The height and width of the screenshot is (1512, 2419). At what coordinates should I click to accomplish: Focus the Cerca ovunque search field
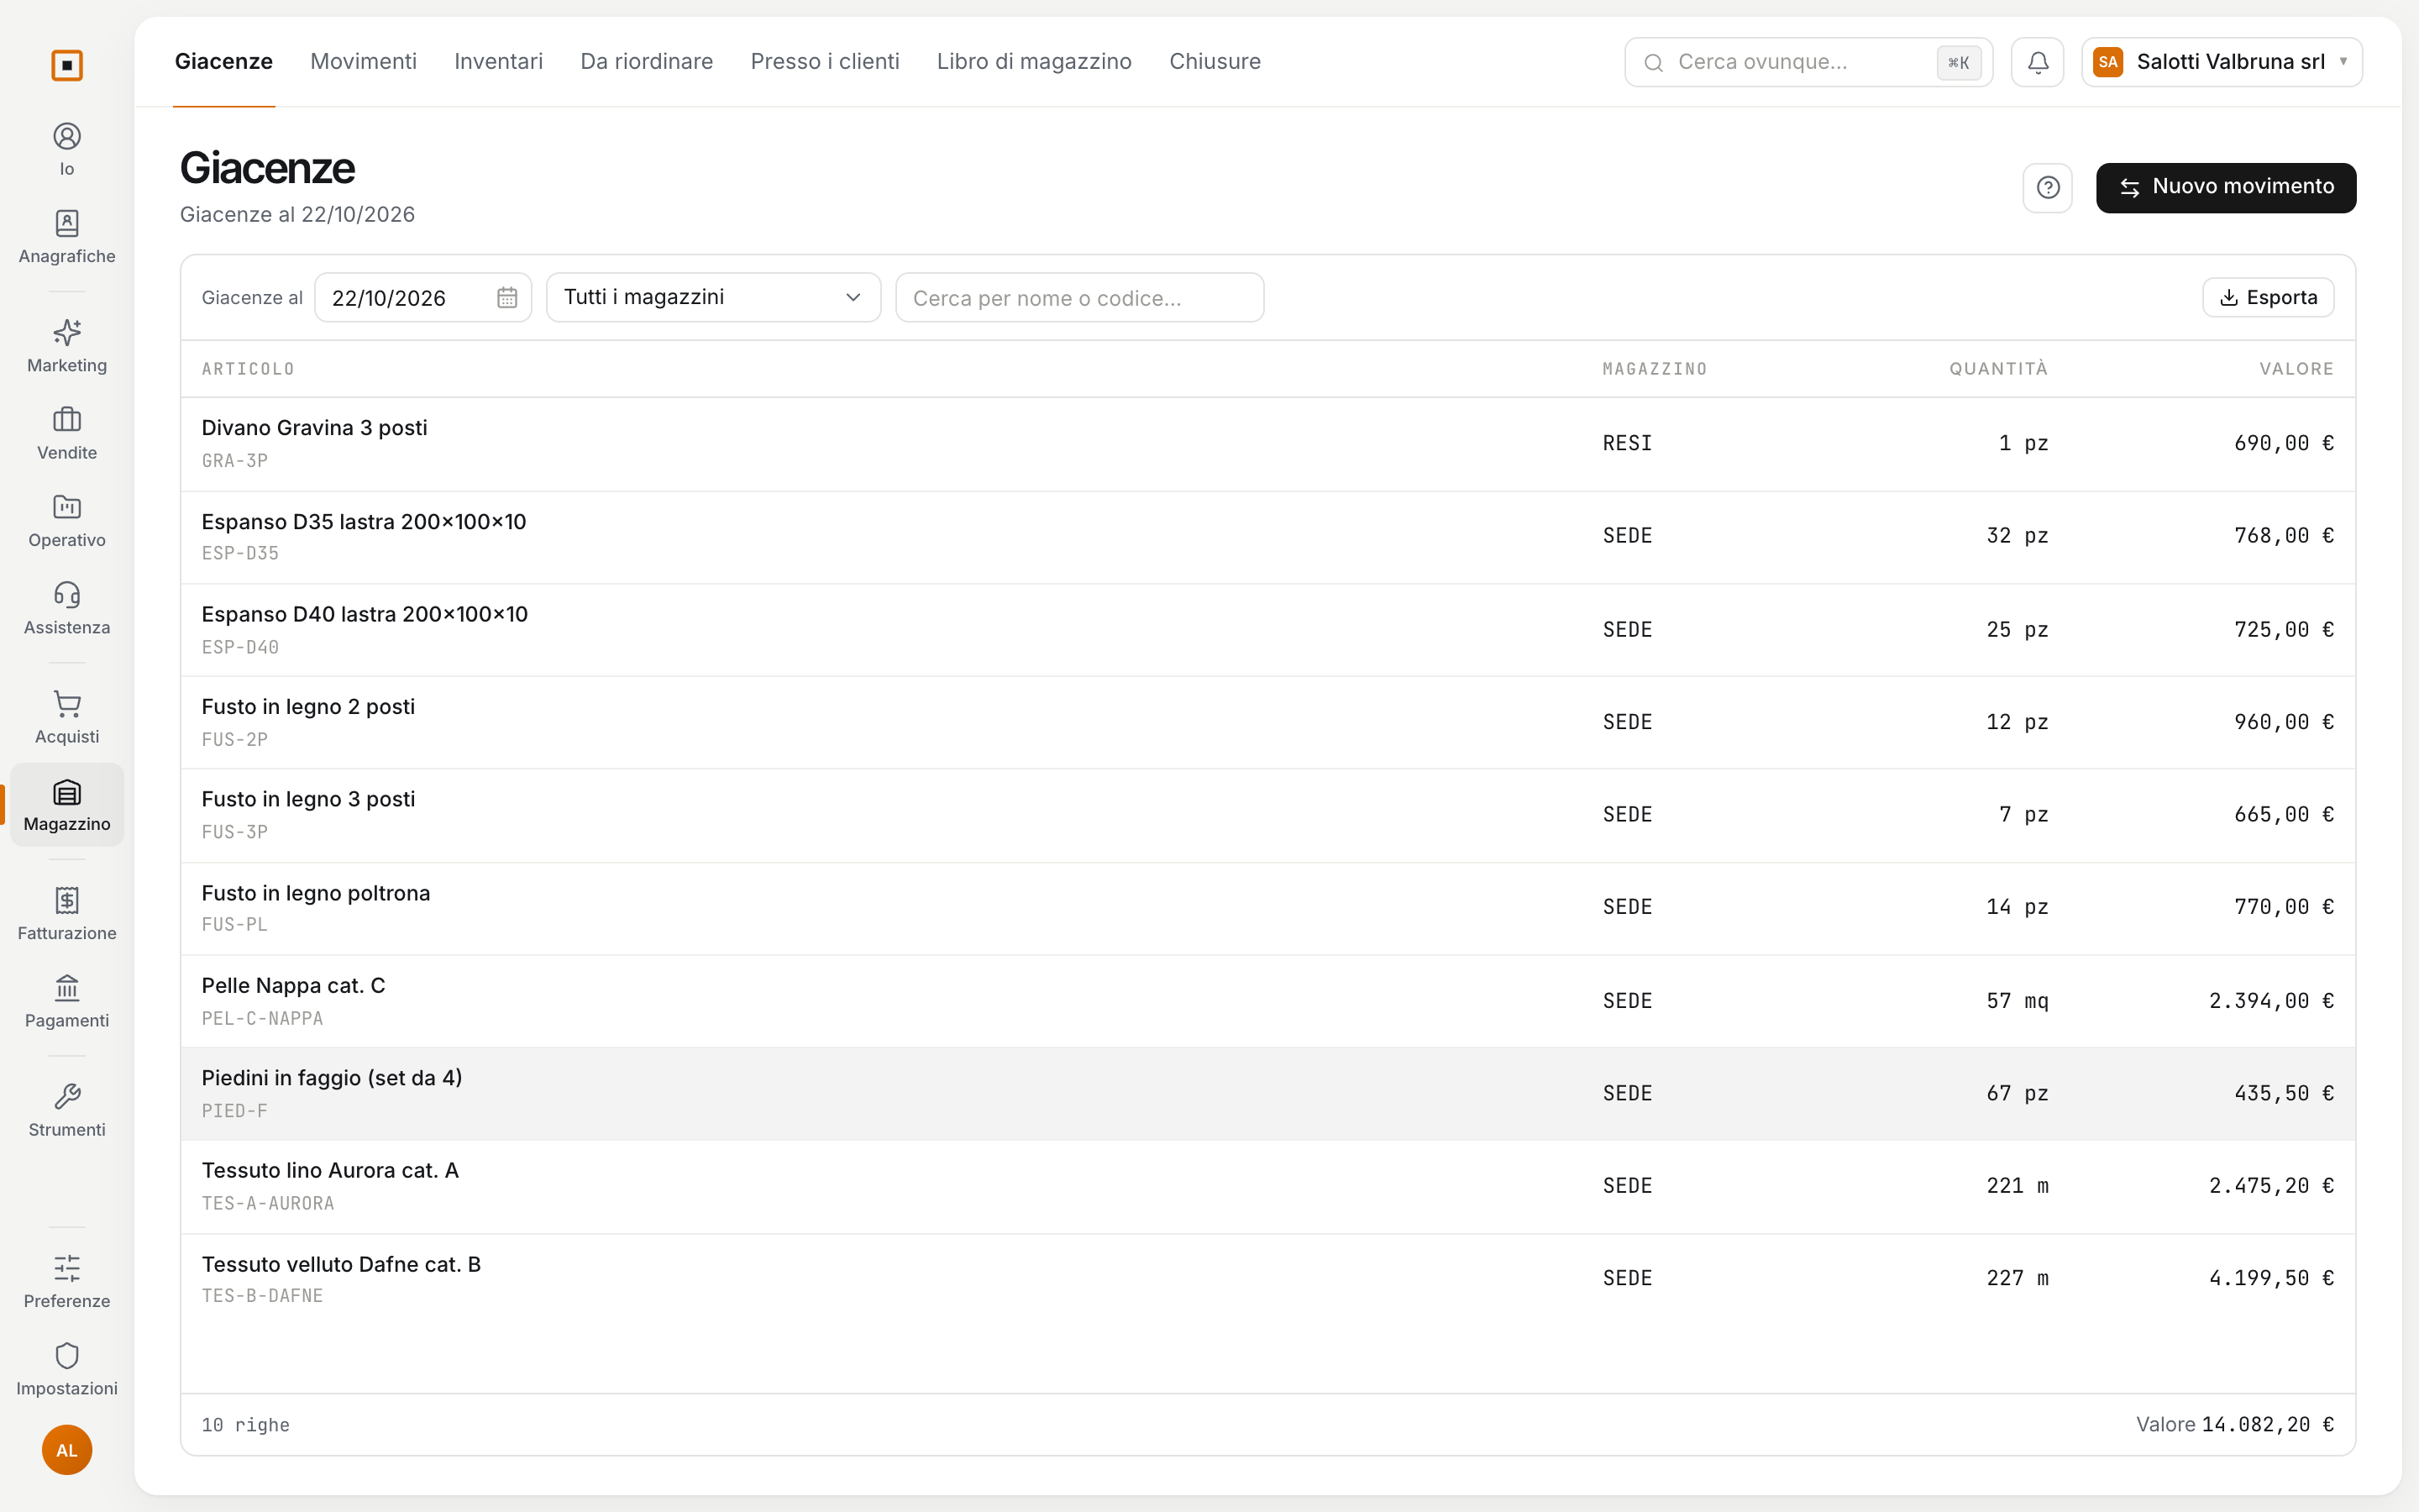click(x=1808, y=62)
